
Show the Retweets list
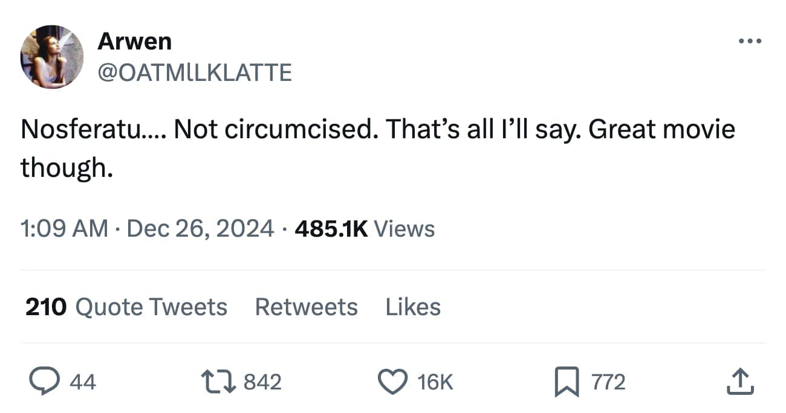tap(306, 307)
